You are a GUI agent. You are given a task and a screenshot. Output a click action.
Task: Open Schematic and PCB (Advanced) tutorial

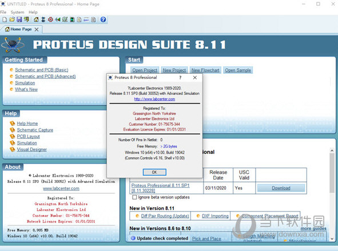45,76
